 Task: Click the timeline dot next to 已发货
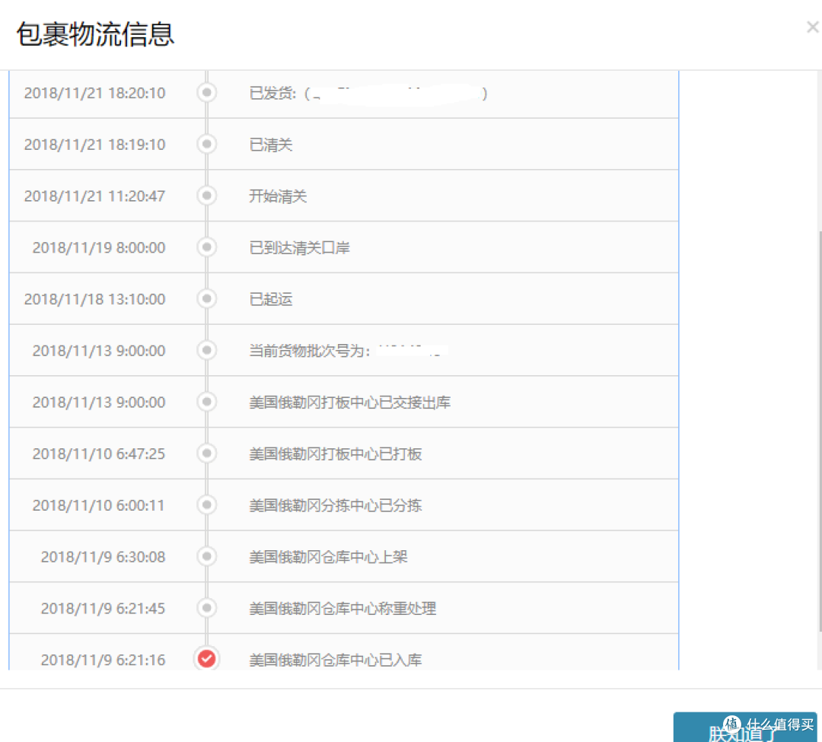(206, 93)
